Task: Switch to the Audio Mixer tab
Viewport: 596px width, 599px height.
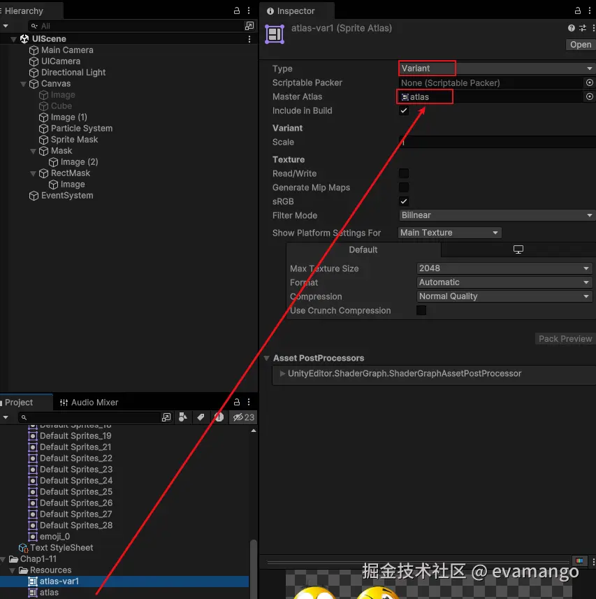Action: click(x=89, y=403)
